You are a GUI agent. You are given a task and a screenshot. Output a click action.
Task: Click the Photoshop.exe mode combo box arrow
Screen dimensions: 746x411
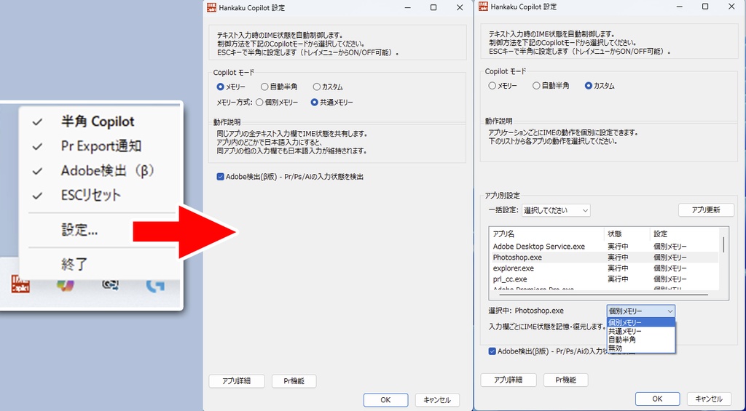pyautogui.click(x=670, y=311)
